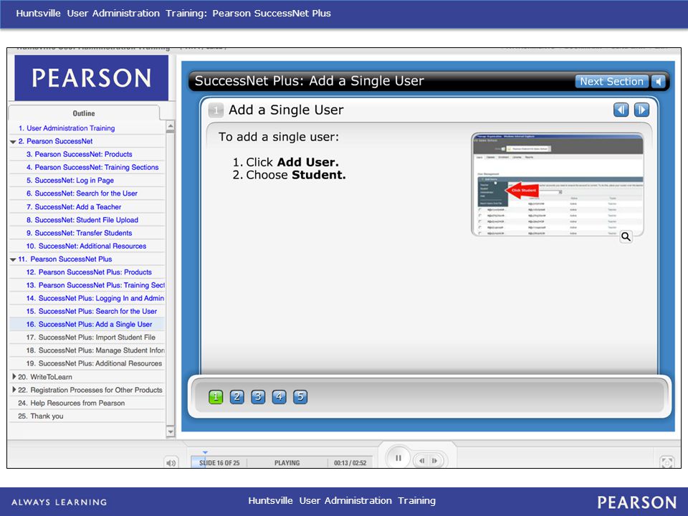Collapse the Pearson SuccessNet Plus outline section
This screenshot has height=516, width=688.
[x=13, y=259]
